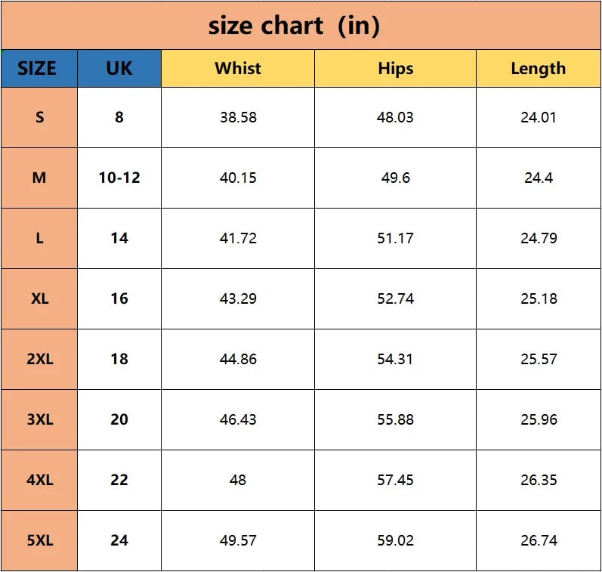602x572 pixels.
Task: Click the whist value 48 cell
Action: 238,480
